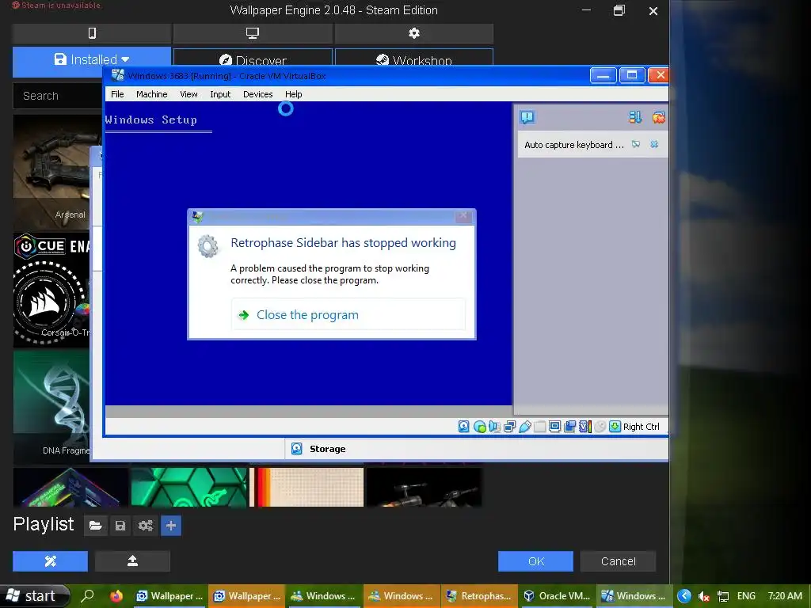Click Right Ctrl host key label
811x608 pixels.
[642, 427]
